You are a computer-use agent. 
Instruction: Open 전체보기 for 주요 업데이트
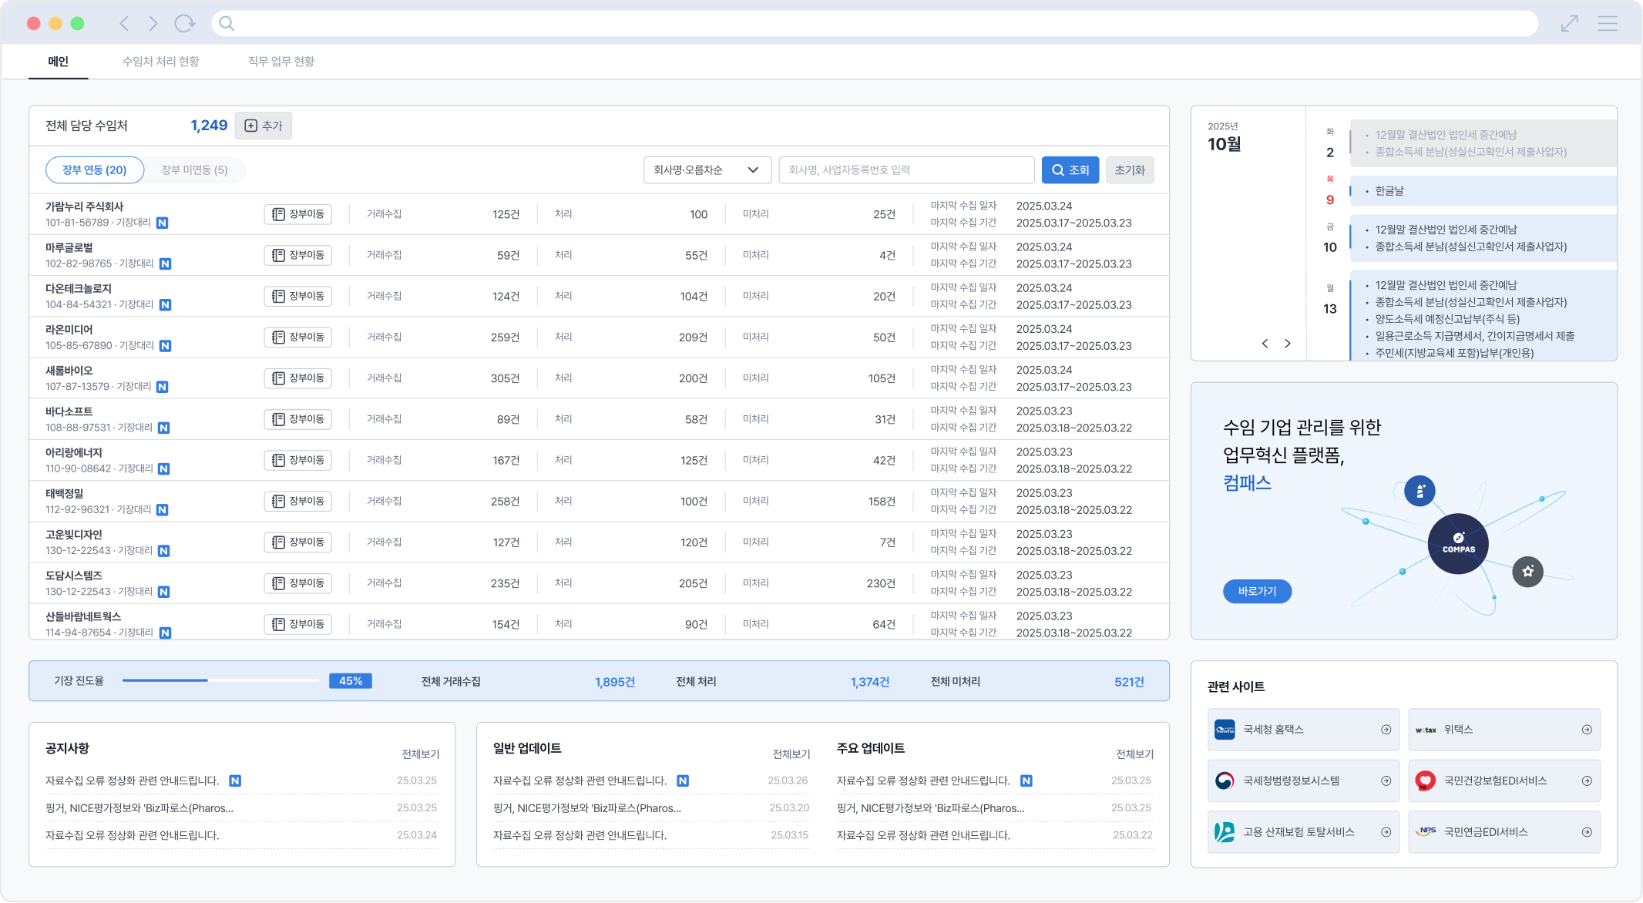tap(1135, 754)
